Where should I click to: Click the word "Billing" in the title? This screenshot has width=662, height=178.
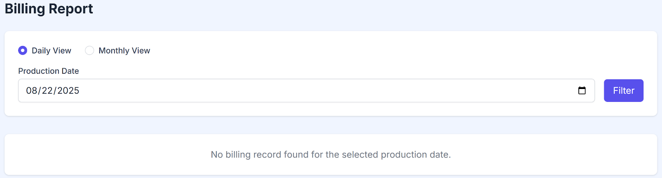pos(24,9)
